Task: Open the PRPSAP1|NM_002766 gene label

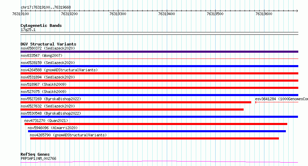Action: (x=38, y=158)
